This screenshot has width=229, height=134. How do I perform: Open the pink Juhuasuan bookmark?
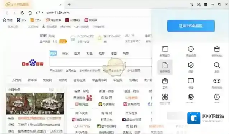click(x=91, y=20)
